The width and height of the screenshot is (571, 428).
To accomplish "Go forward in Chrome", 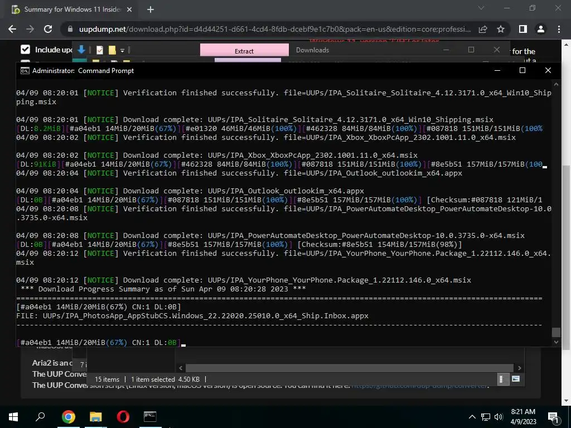I will pos(30,29).
